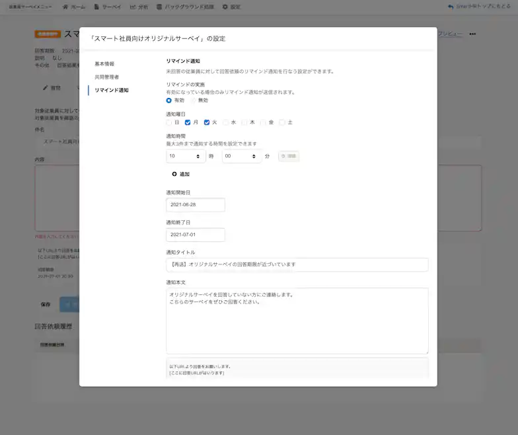Select the 有効 radio button
This screenshot has width=518, height=435.
coord(169,100)
